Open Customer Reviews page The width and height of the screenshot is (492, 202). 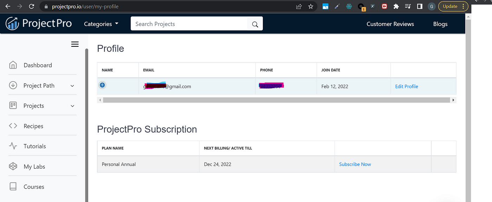[390, 24]
